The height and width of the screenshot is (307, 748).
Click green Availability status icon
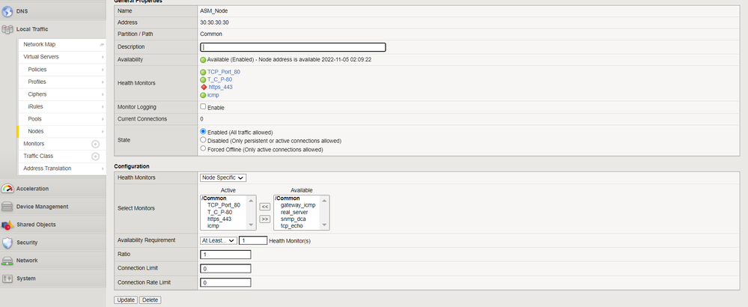[203, 60]
